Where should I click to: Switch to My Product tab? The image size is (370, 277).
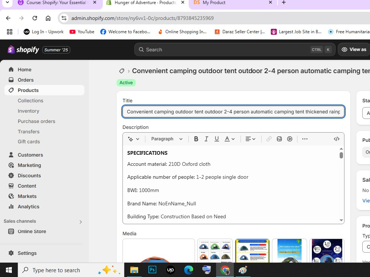click(x=214, y=3)
